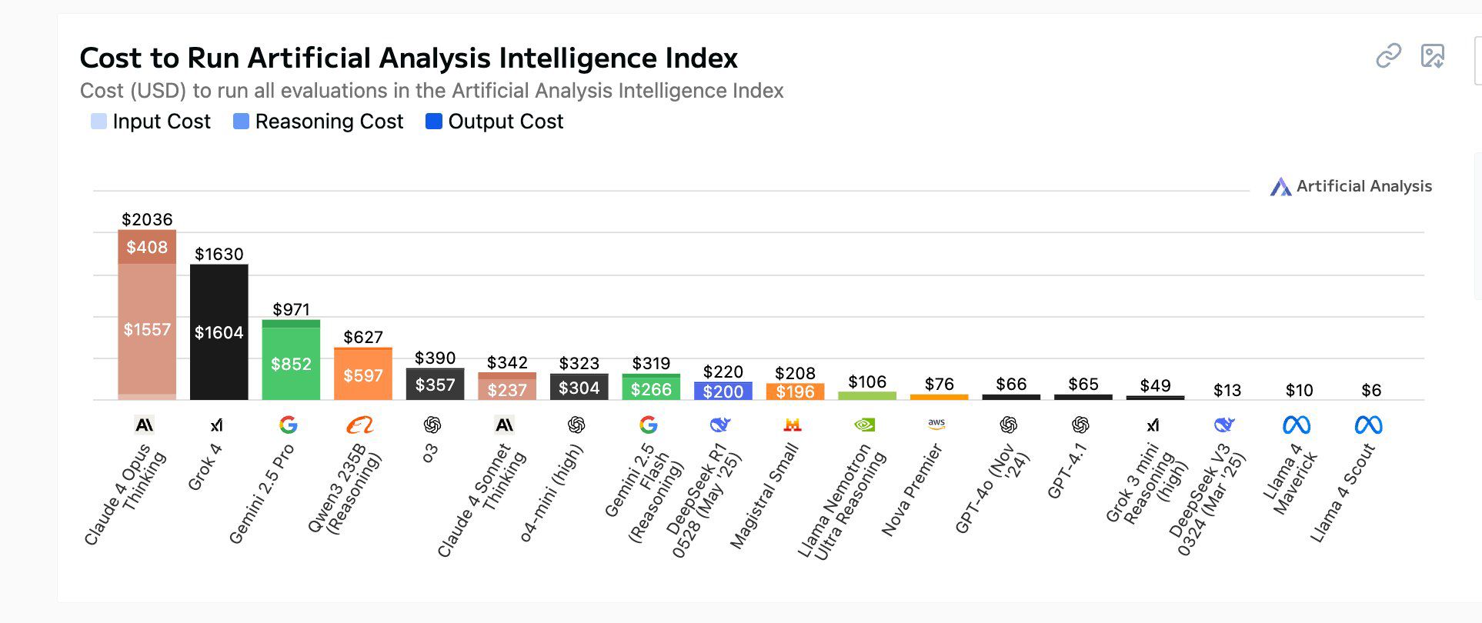Click the DeepSeek logo under R1 bar

(720, 425)
